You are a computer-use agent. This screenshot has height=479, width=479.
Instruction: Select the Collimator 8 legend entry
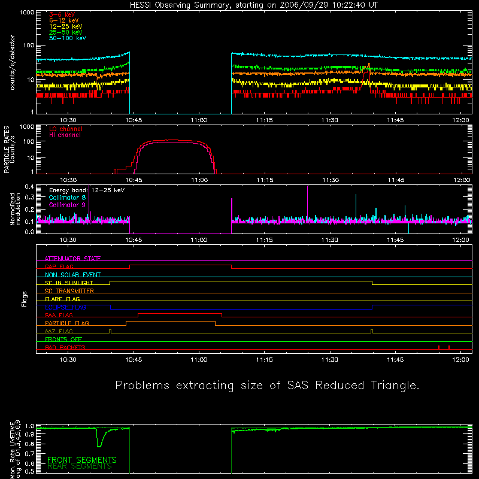67,198
